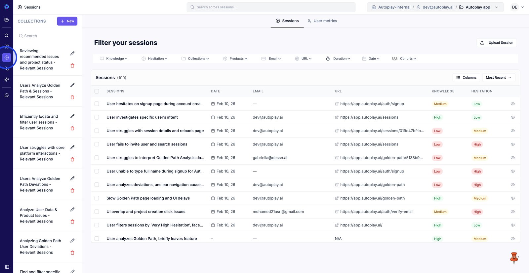Viewport: 529px width, 273px height.
Task: Open external link icon for auth/verify-email URL
Action: click(337, 212)
